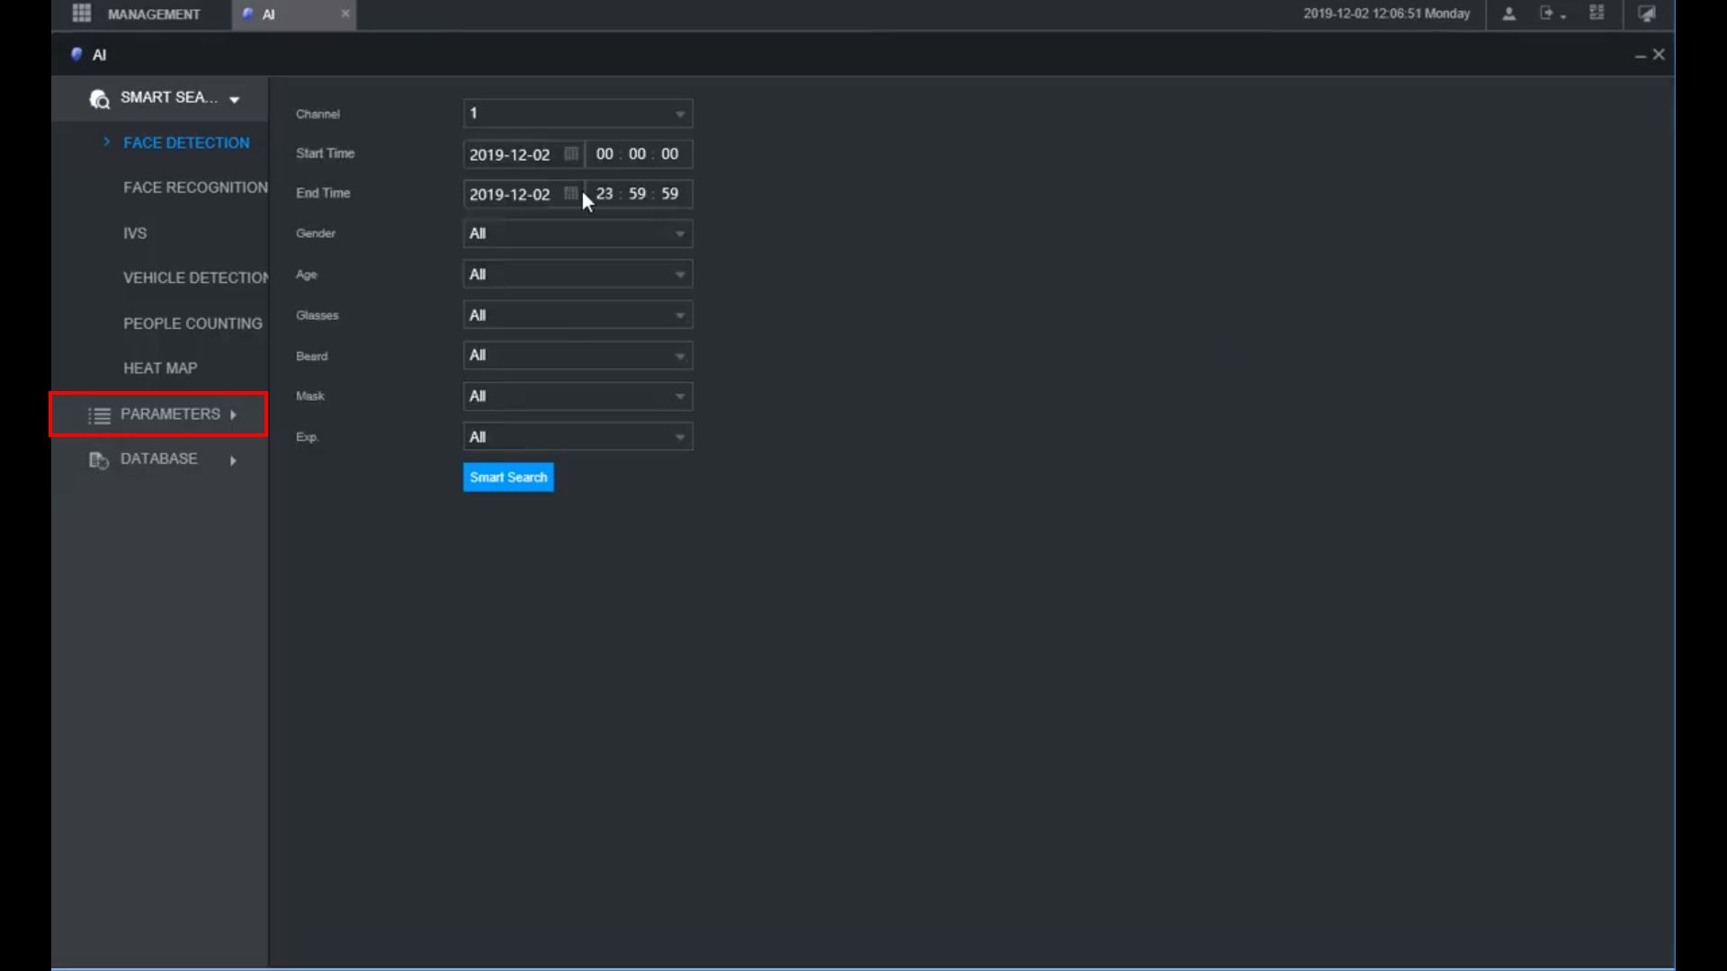Expand the Parameters menu

click(160, 414)
